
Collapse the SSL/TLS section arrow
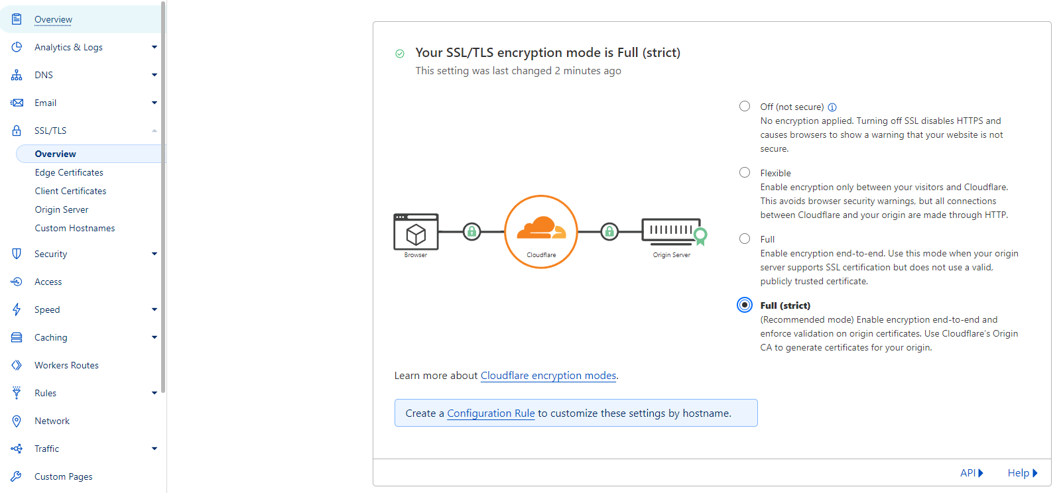tap(155, 131)
